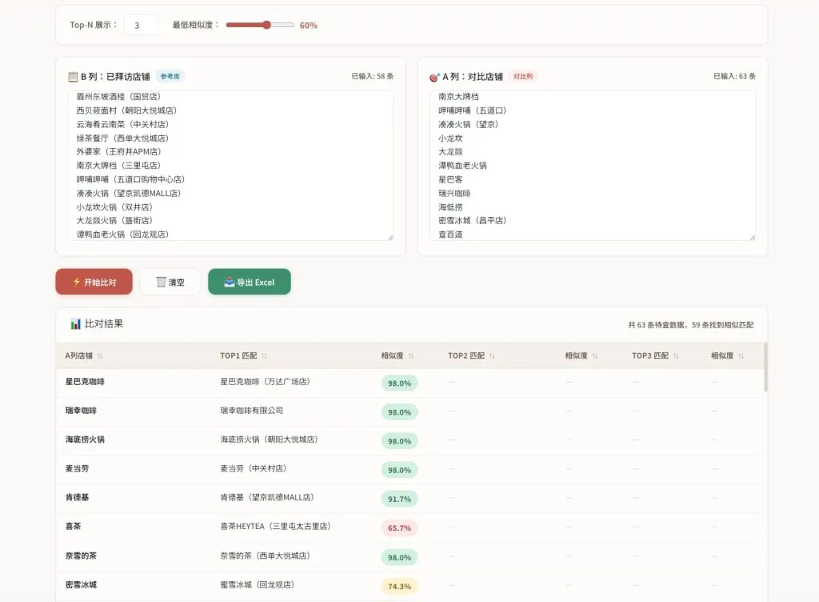Click 已输入: 58 条 counter

(373, 76)
